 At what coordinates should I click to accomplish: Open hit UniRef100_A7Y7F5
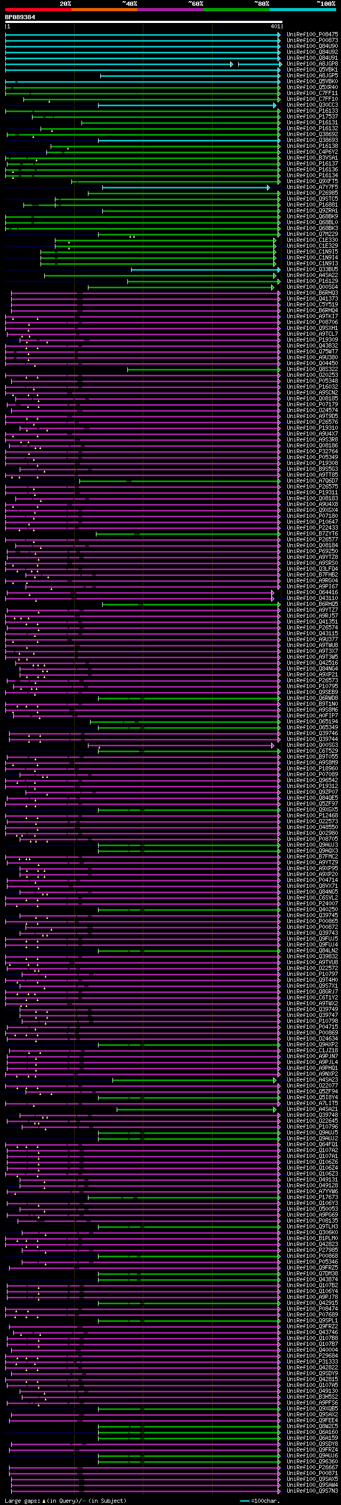tap(312, 187)
